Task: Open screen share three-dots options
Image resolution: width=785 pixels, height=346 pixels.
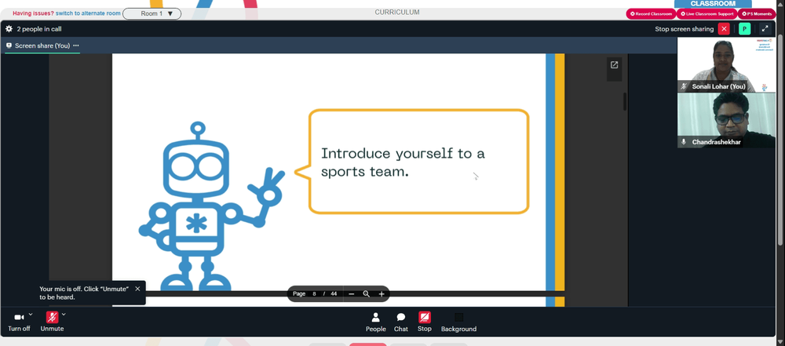Action: coord(76,46)
